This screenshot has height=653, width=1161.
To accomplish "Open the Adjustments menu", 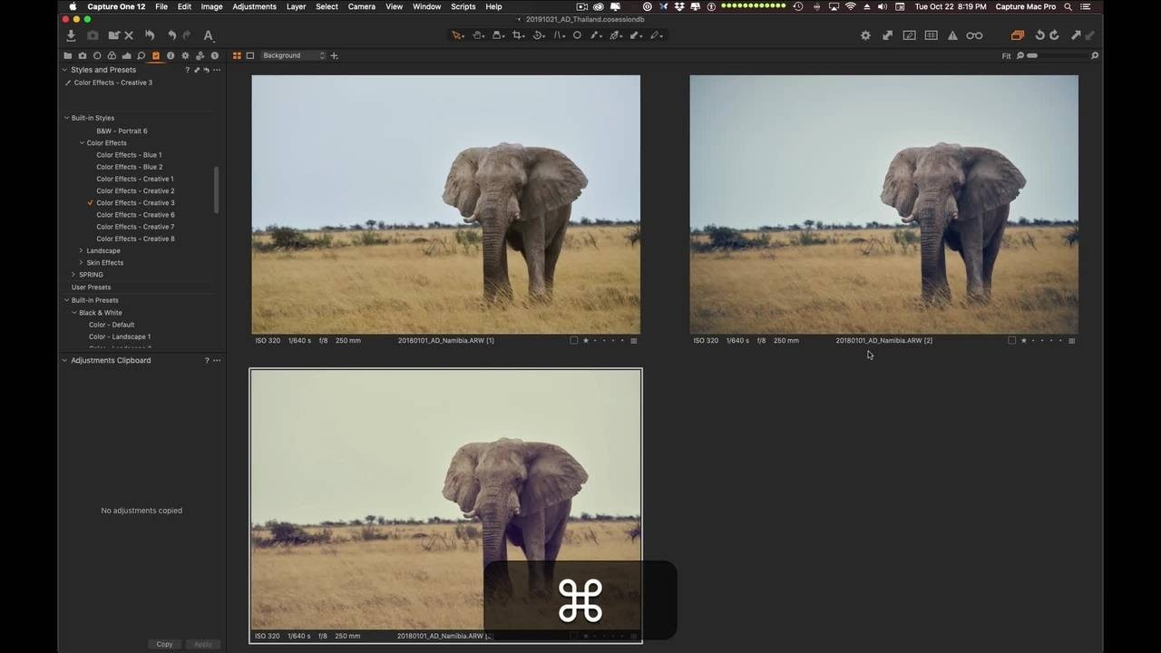I will pyautogui.click(x=254, y=6).
